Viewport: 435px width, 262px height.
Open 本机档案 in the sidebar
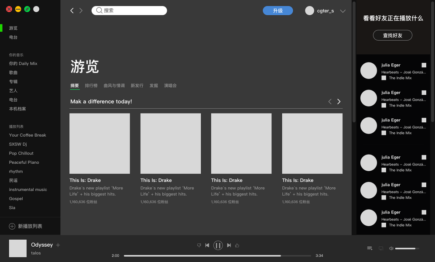click(x=17, y=109)
